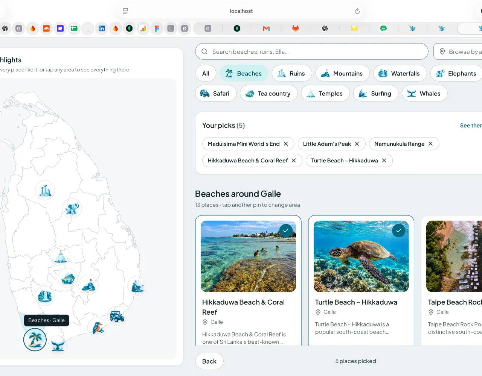Click the '5 places picked' status text

356,361
